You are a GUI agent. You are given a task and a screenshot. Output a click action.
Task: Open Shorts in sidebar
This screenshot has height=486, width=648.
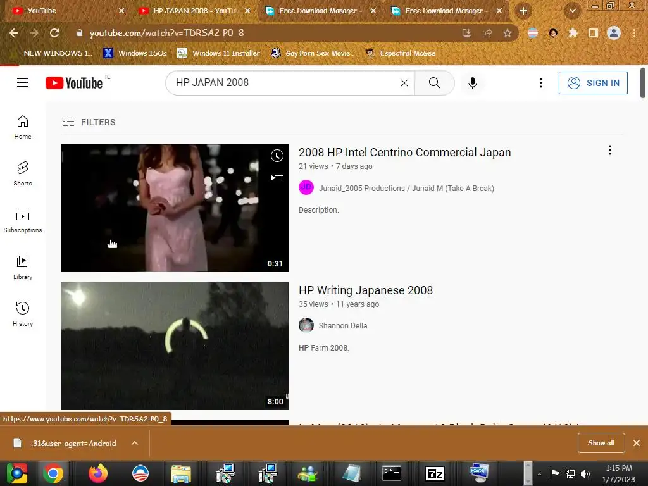click(23, 173)
